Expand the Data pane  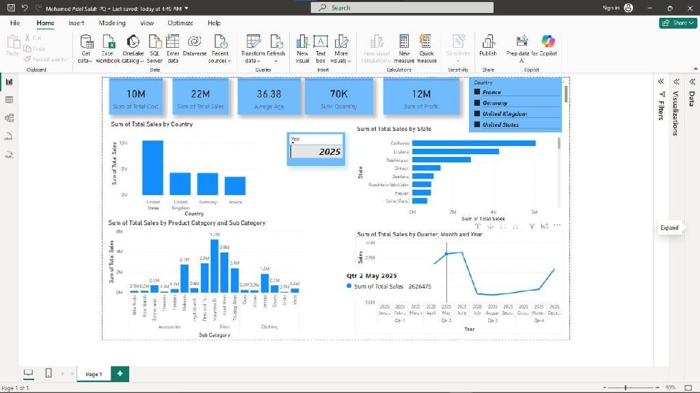(690, 81)
